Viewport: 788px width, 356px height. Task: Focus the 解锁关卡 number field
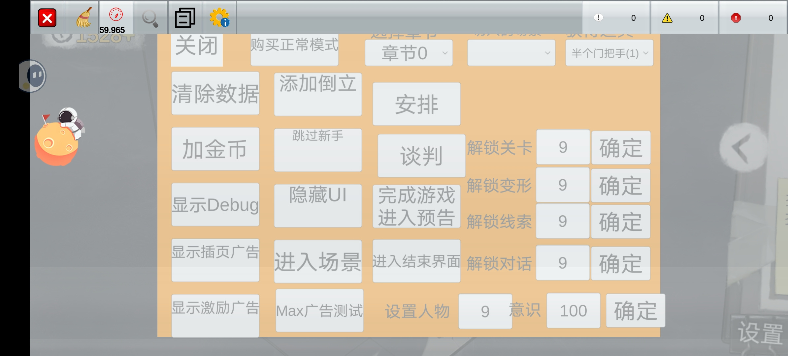563,147
